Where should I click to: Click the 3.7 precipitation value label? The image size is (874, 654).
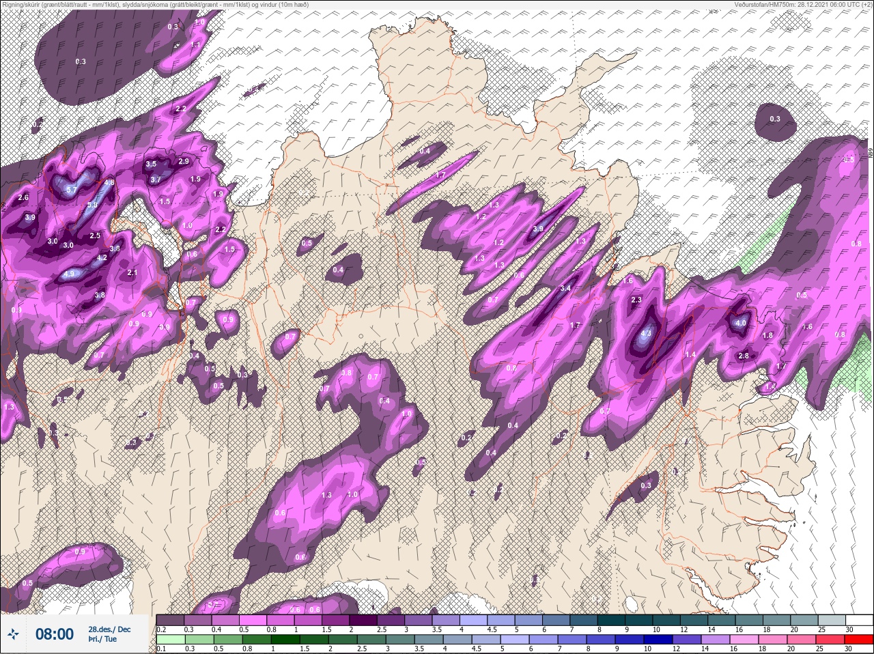tap(156, 180)
